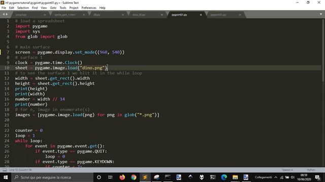
Task: Click on "dino.png" string in line 10
Action: (x=92, y=68)
